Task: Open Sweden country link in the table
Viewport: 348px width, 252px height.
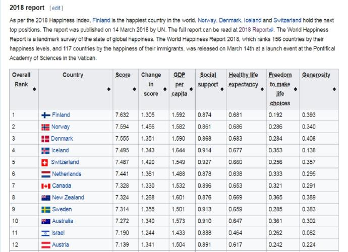Action: point(62,209)
